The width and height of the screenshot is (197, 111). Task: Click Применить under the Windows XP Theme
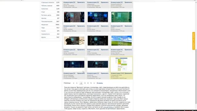coord(128,50)
